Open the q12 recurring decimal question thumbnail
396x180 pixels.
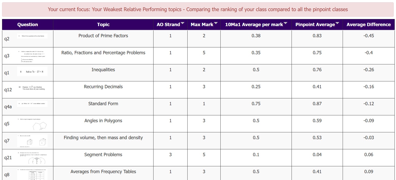tap(32, 88)
